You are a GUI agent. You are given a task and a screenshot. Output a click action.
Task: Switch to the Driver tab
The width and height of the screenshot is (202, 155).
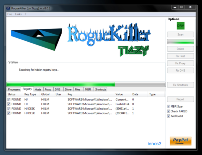coord(68,89)
